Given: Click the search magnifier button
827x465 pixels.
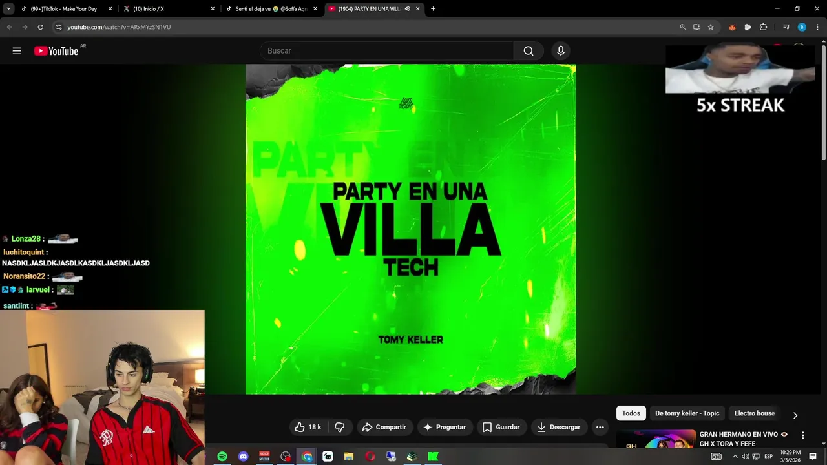Looking at the screenshot, I should pos(529,51).
